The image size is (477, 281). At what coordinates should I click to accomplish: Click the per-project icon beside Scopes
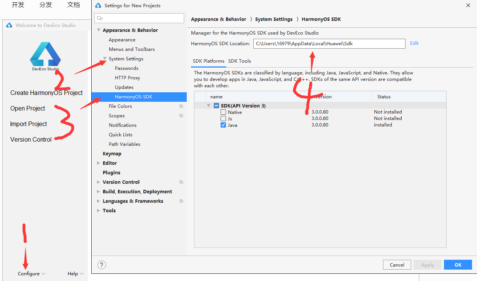click(x=181, y=116)
